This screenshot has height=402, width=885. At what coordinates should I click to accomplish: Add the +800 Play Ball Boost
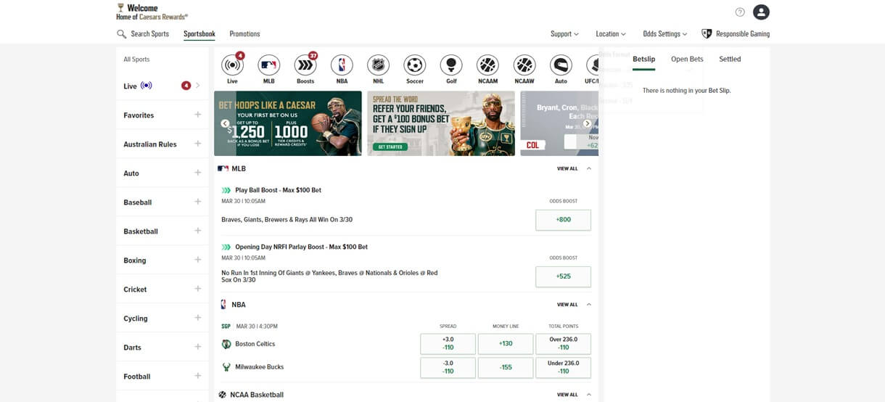click(x=563, y=220)
